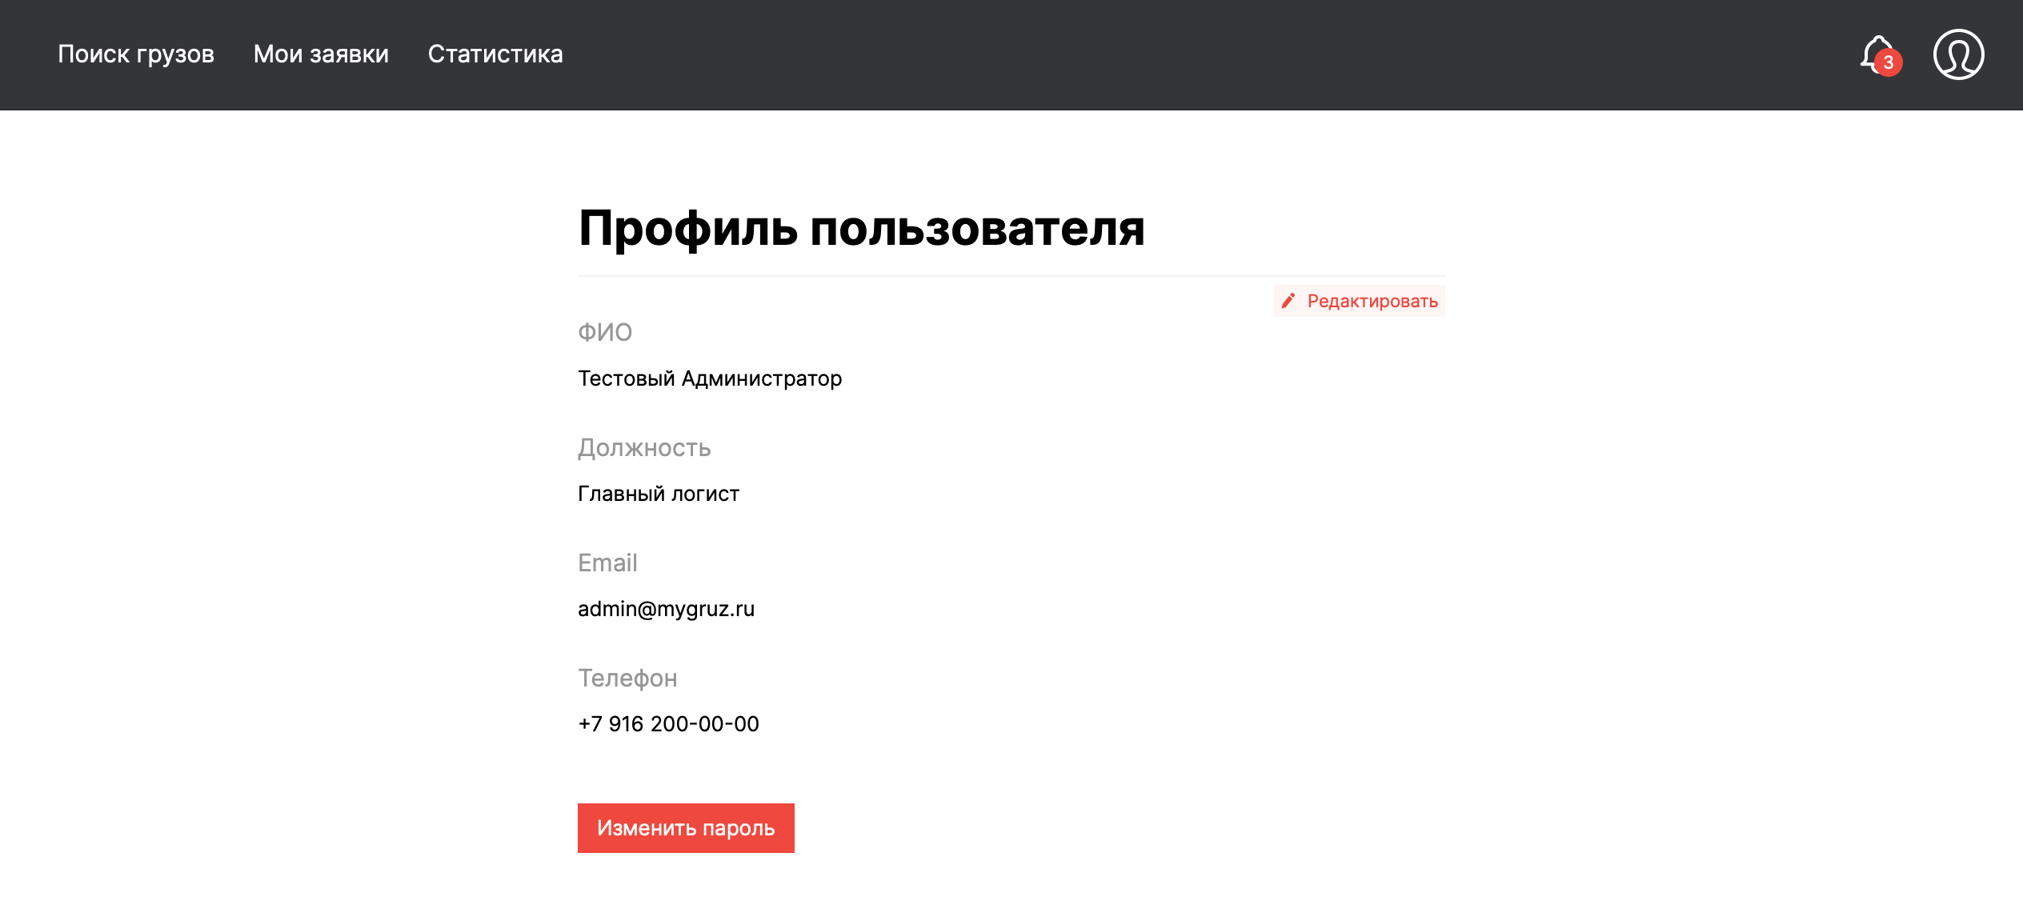Click the ФИО field label
This screenshot has width=2023, height=917.
[x=605, y=332]
